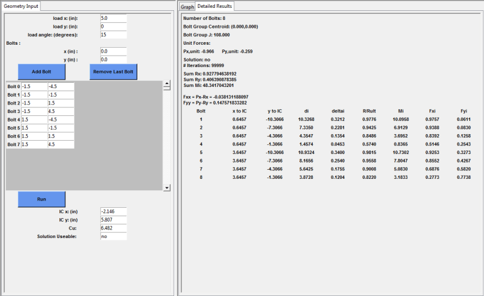Image resolution: width=484 pixels, height=296 pixels.
Task: Click the 'Solution: no' text
Action: coord(197,60)
